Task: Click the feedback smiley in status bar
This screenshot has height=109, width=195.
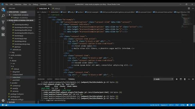Action: (188, 105)
